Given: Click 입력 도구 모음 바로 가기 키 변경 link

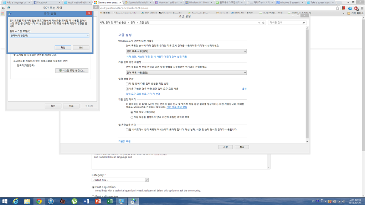Looking at the screenshot, I should [x=143, y=94].
